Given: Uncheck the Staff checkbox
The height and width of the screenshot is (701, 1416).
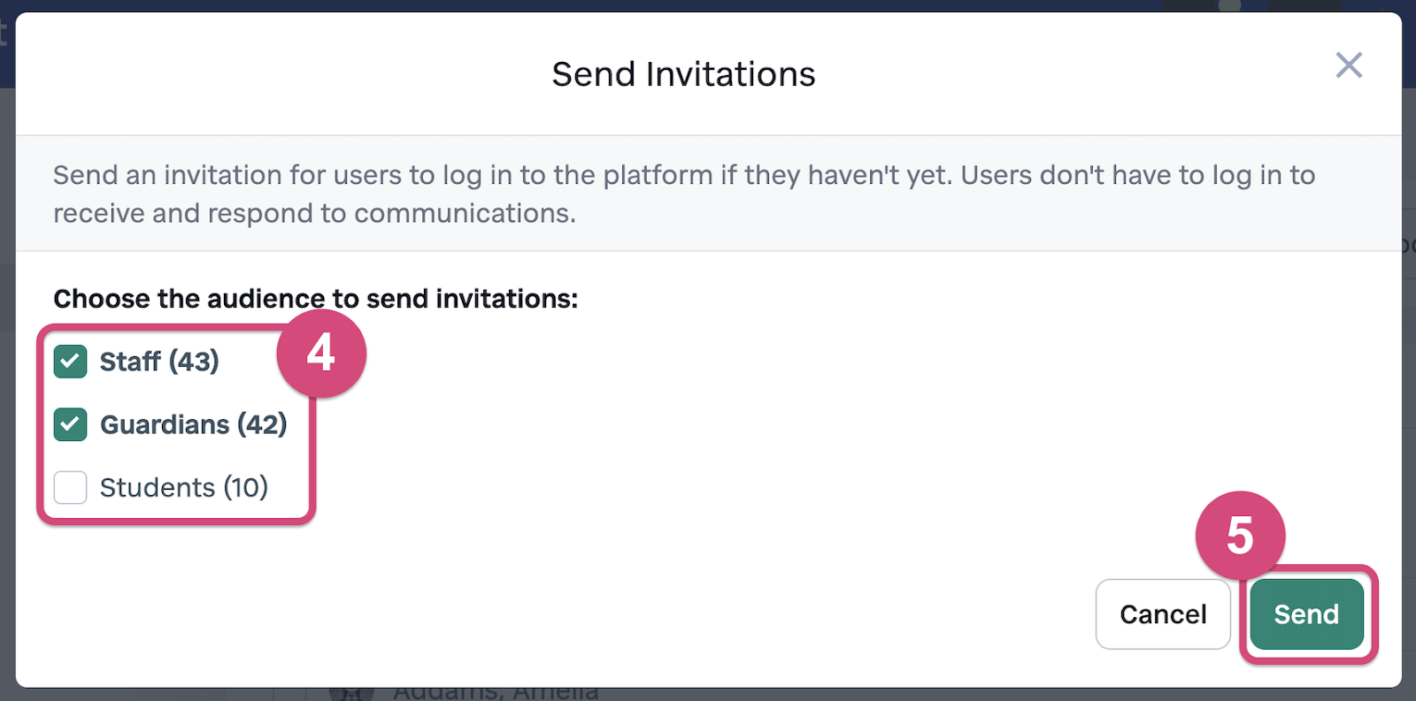Looking at the screenshot, I should click(x=70, y=362).
